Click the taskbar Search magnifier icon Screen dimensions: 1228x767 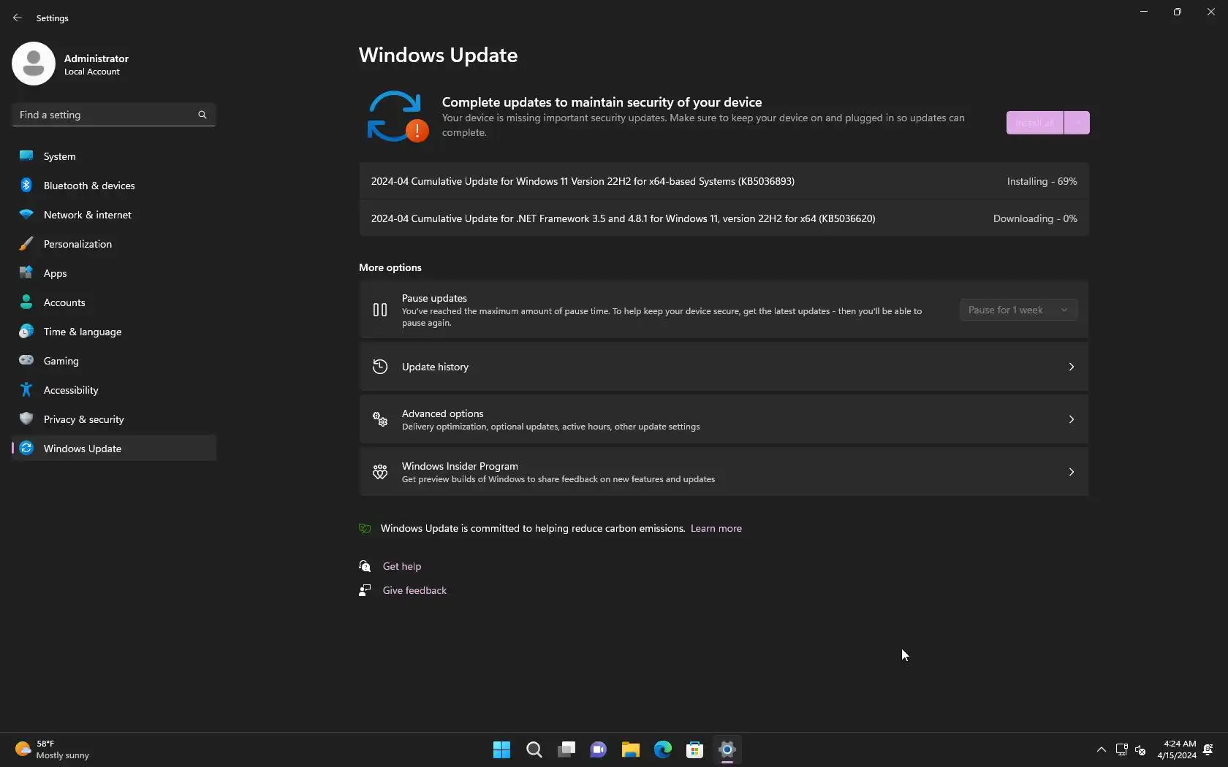[x=534, y=749]
